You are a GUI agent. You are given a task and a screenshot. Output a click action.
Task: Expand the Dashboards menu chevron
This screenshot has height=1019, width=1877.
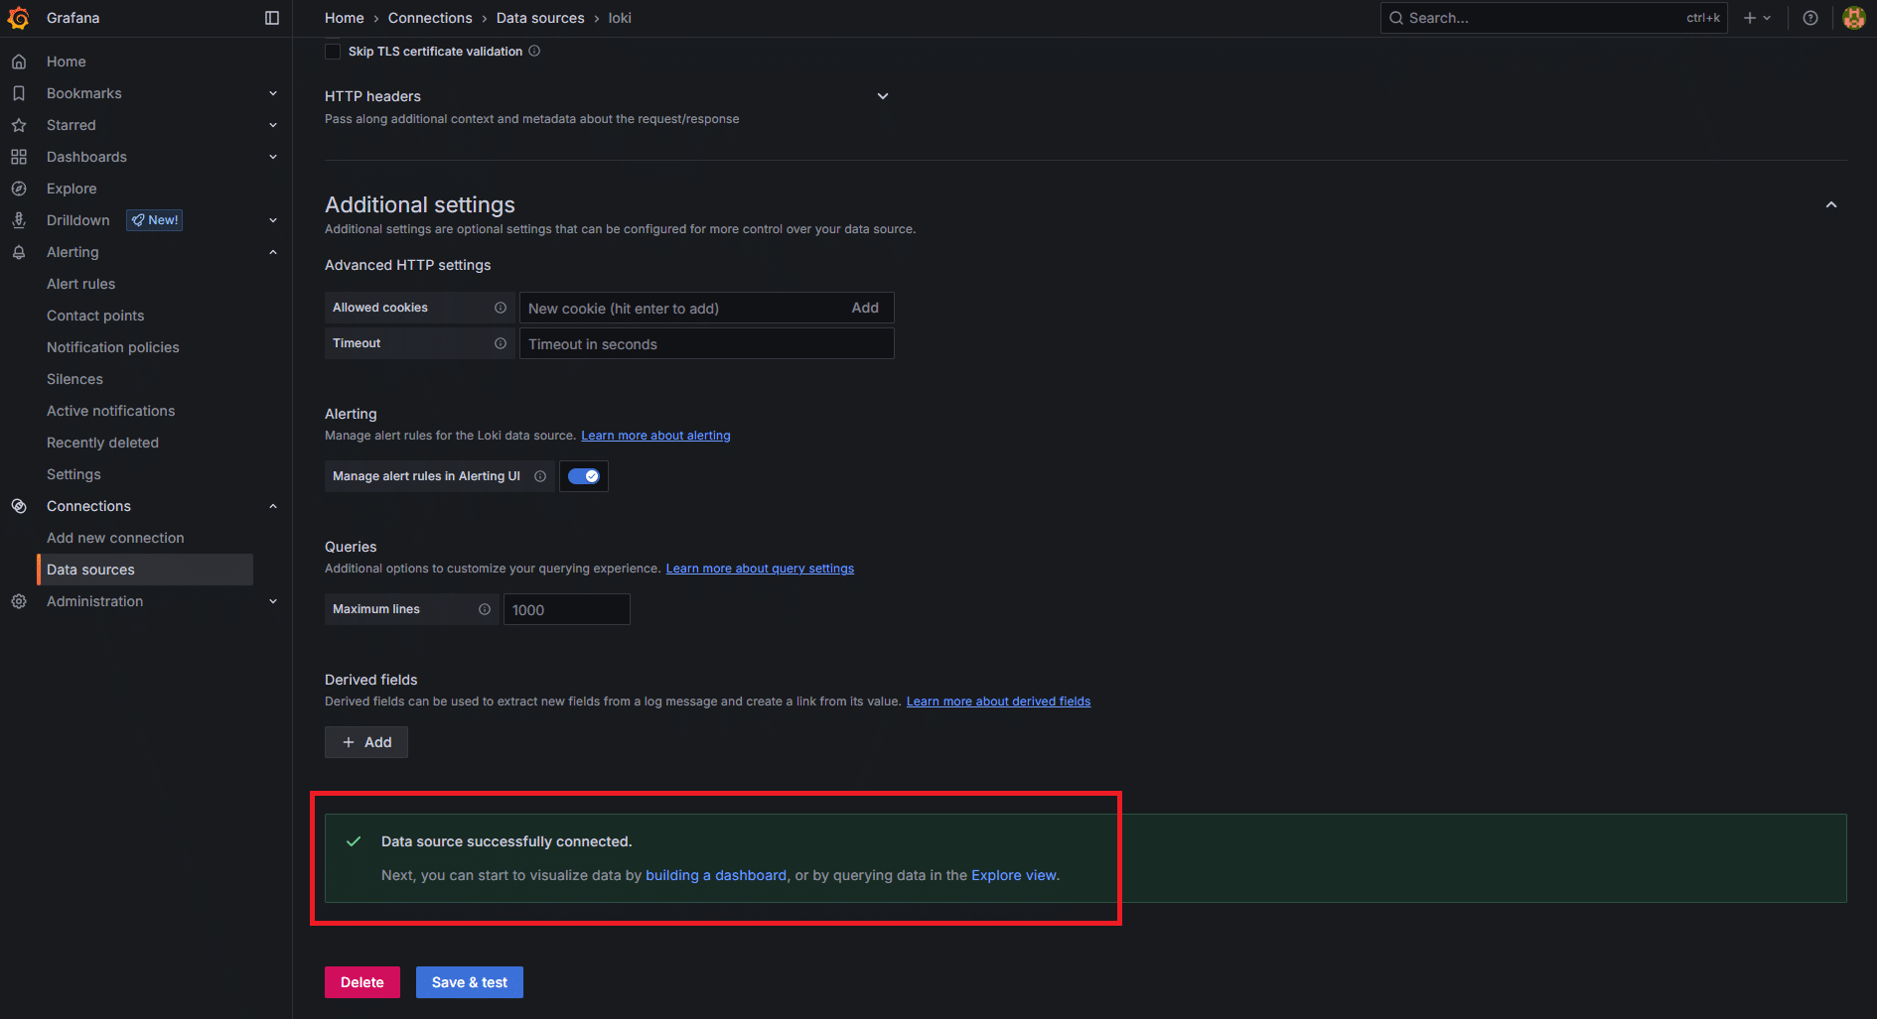point(273,157)
